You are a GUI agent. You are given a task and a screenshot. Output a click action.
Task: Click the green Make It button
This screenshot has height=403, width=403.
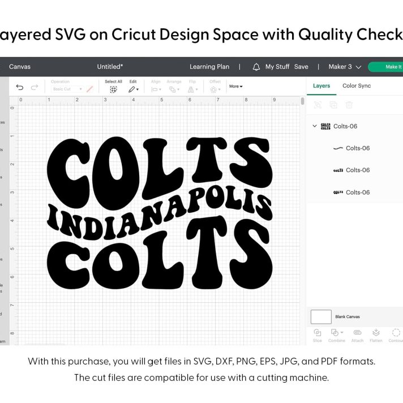(x=385, y=67)
